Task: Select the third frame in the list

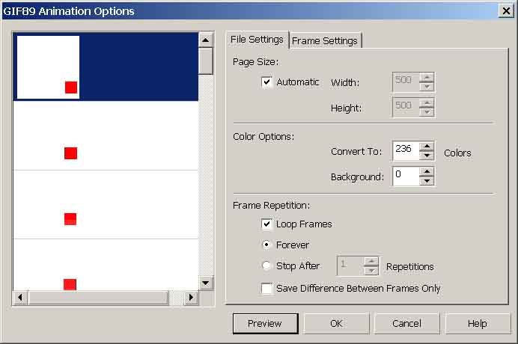Action: tap(106, 204)
